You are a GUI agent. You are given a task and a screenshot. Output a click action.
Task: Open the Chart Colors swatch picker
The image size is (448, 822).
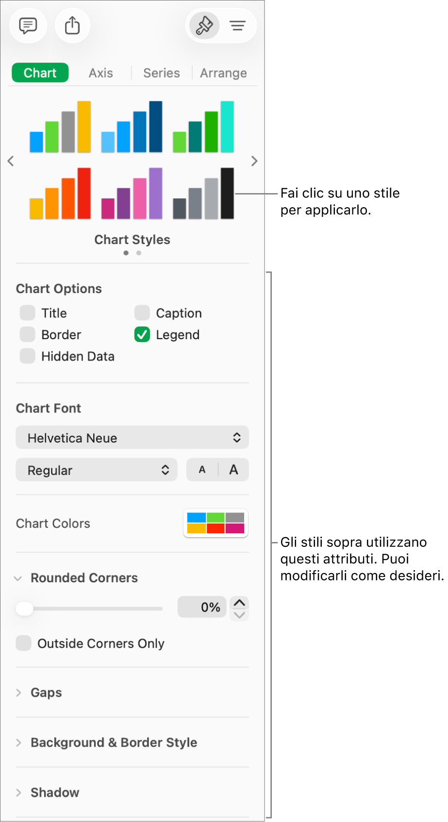(x=215, y=523)
